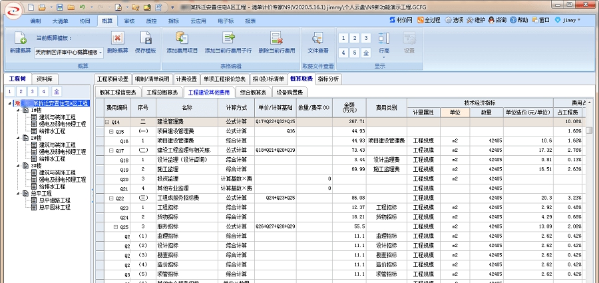Viewport: 599px width, 283px height.
Task: Click 删除当前行费用 delete row icon
Action: tap(277, 43)
